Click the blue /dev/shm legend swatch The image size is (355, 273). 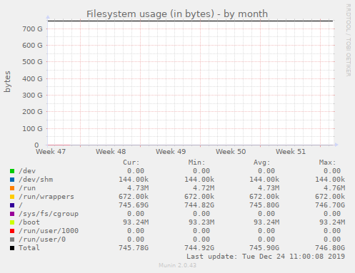[x=12, y=180]
